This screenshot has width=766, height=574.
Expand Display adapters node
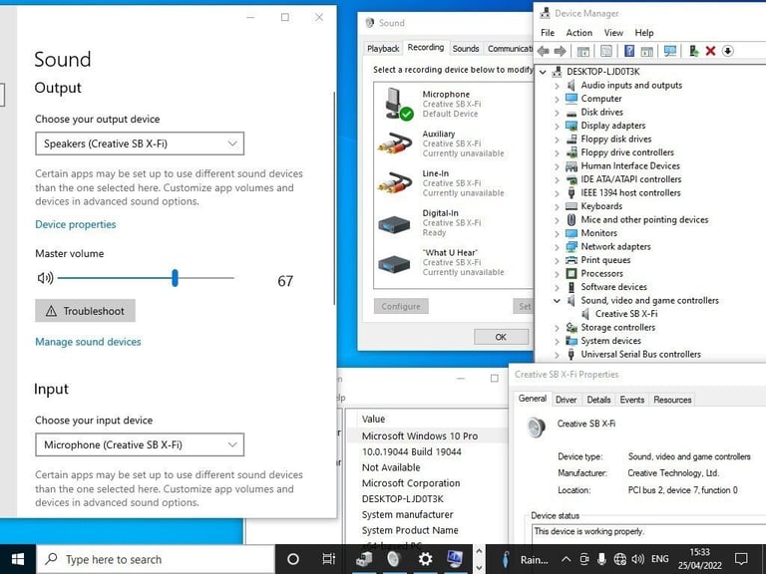click(557, 126)
